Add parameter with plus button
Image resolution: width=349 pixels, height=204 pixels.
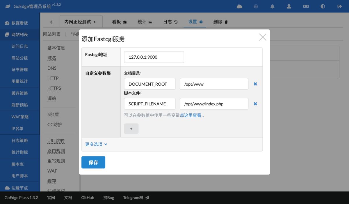pos(131,129)
